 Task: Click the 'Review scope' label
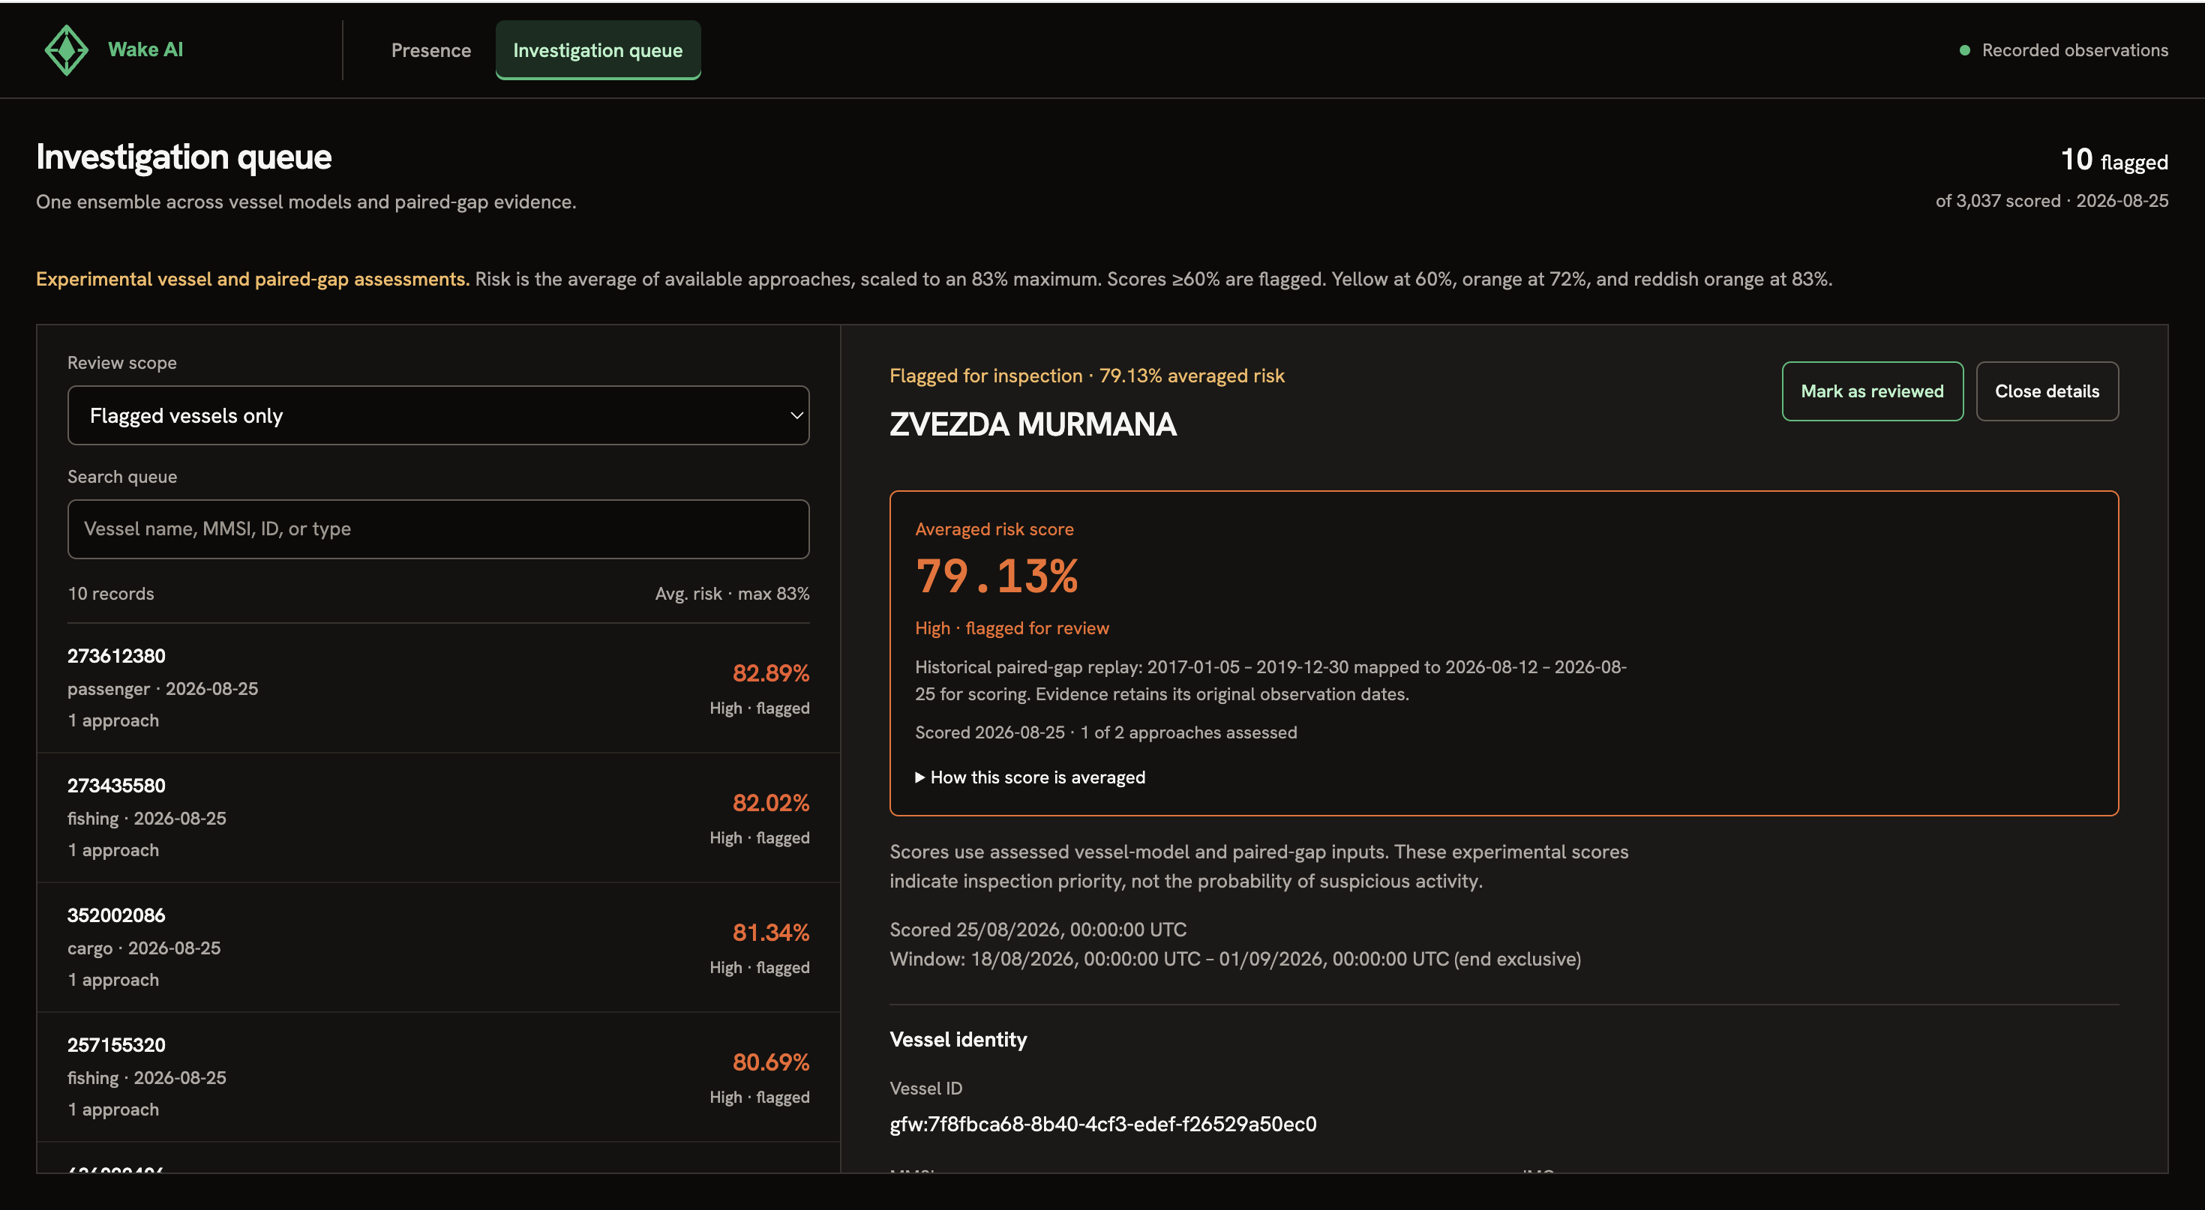(x=122, y=363)
